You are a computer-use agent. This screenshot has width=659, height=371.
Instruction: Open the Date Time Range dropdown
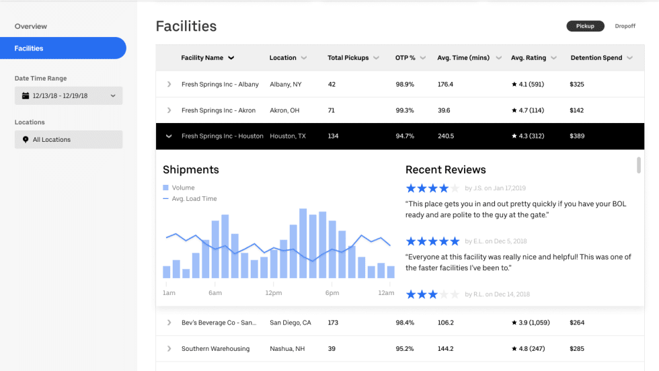point(69,96)
